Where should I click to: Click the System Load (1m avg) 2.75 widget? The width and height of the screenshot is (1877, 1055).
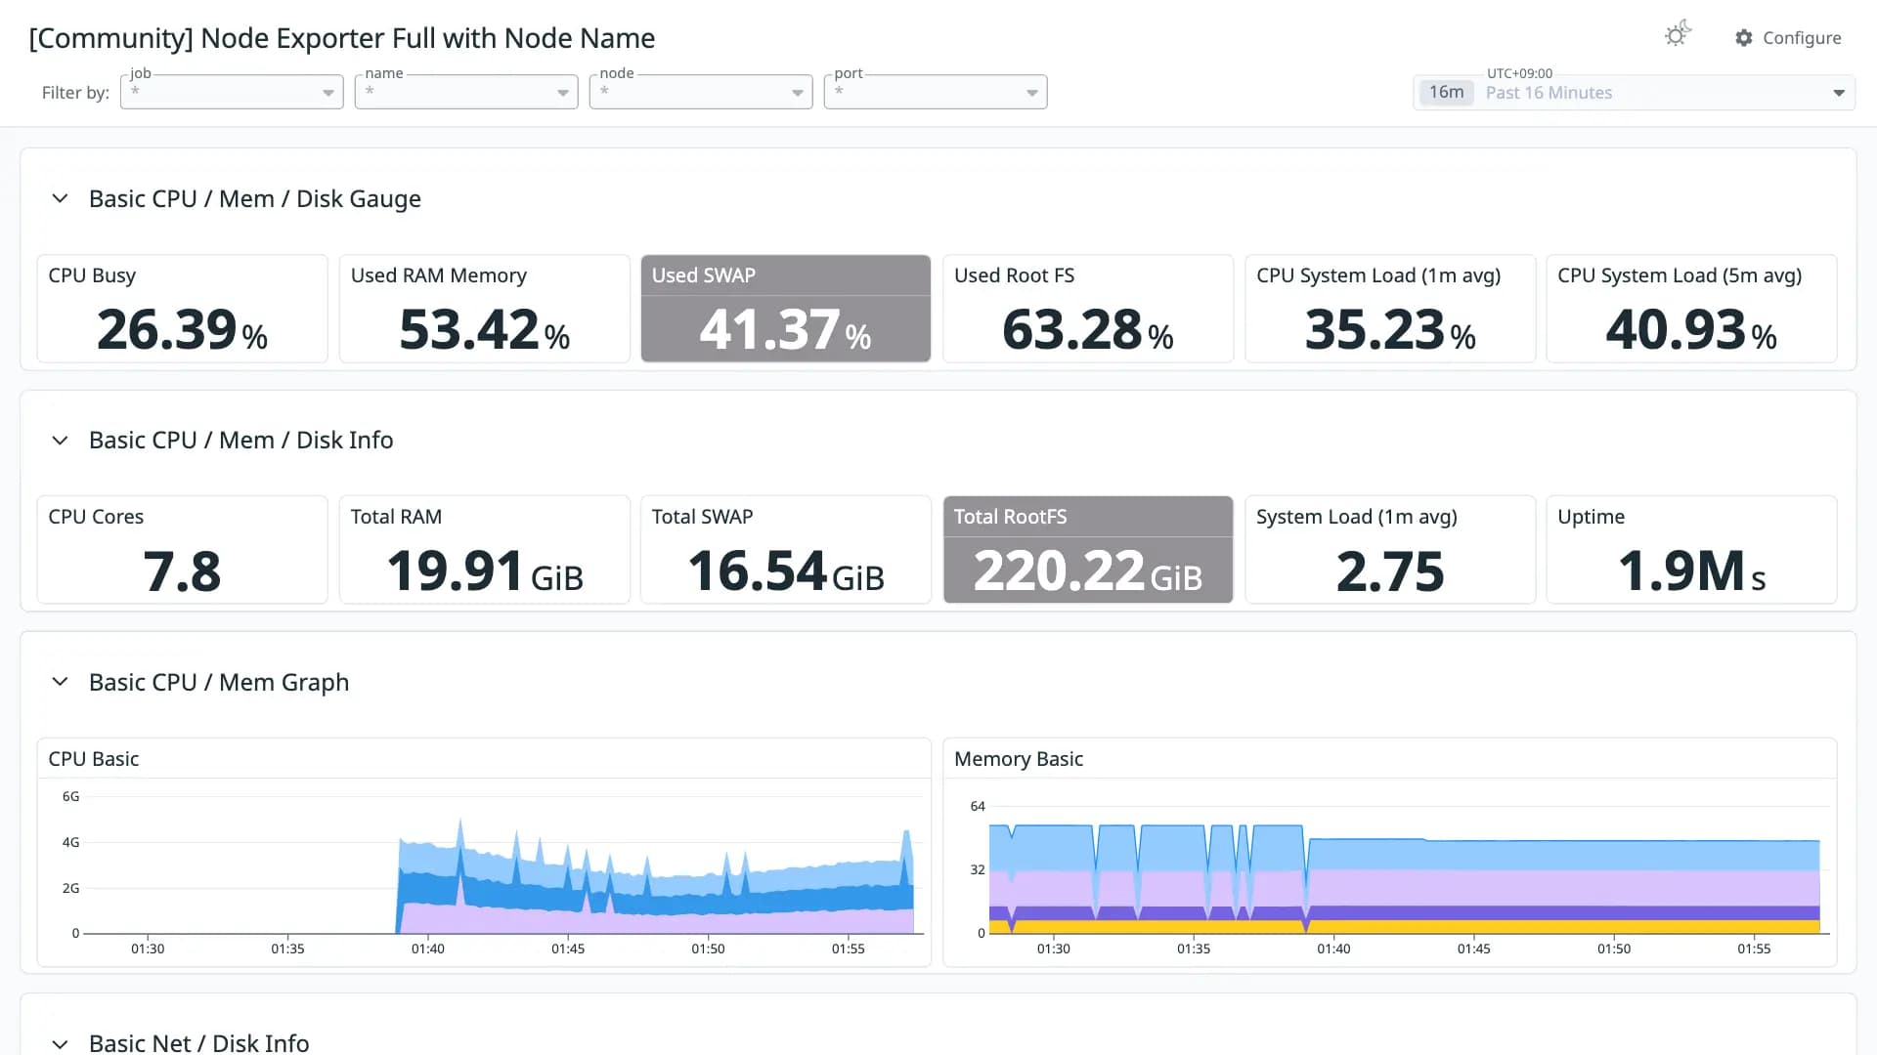point(1390,550)
